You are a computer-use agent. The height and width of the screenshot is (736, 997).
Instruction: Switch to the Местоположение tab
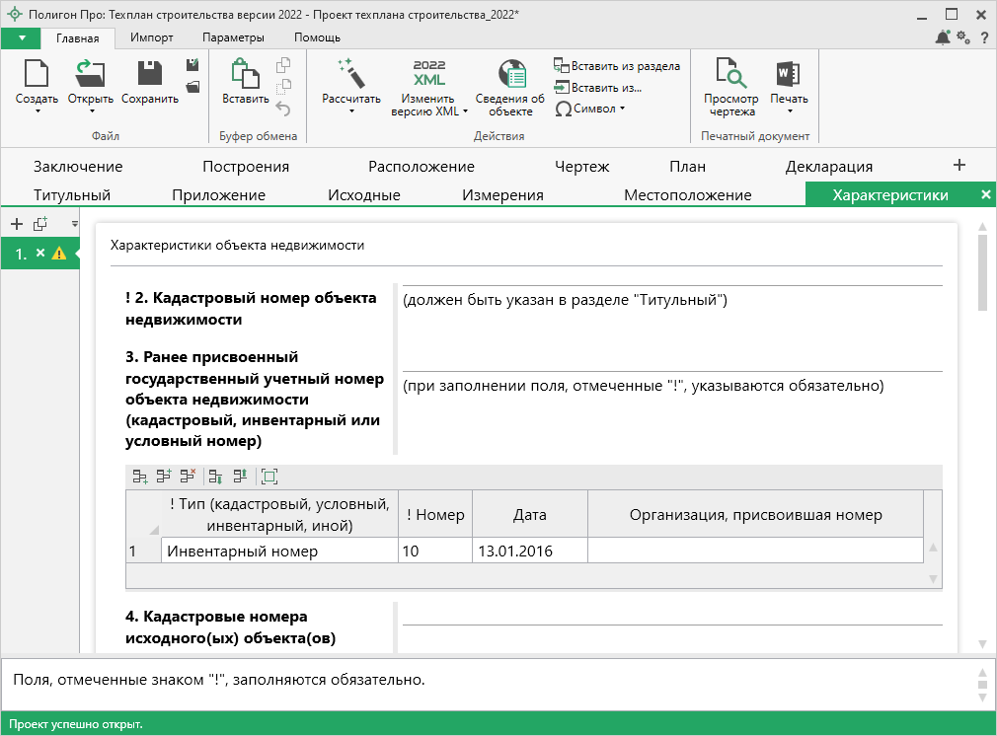[x=687, y=195]
